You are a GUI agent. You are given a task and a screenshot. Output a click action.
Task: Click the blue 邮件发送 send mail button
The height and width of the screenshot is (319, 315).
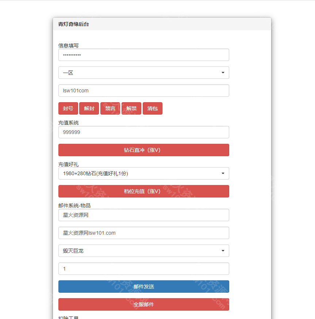(143, 286)
